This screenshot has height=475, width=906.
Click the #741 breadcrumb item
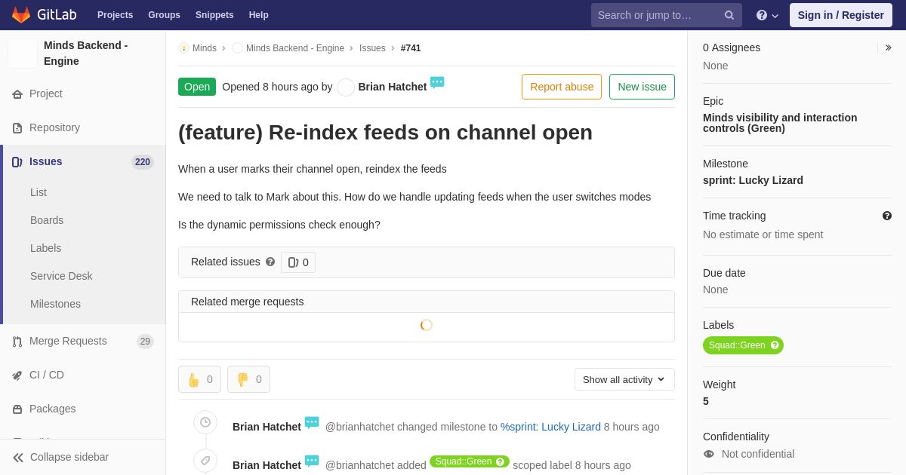[411, 48]
